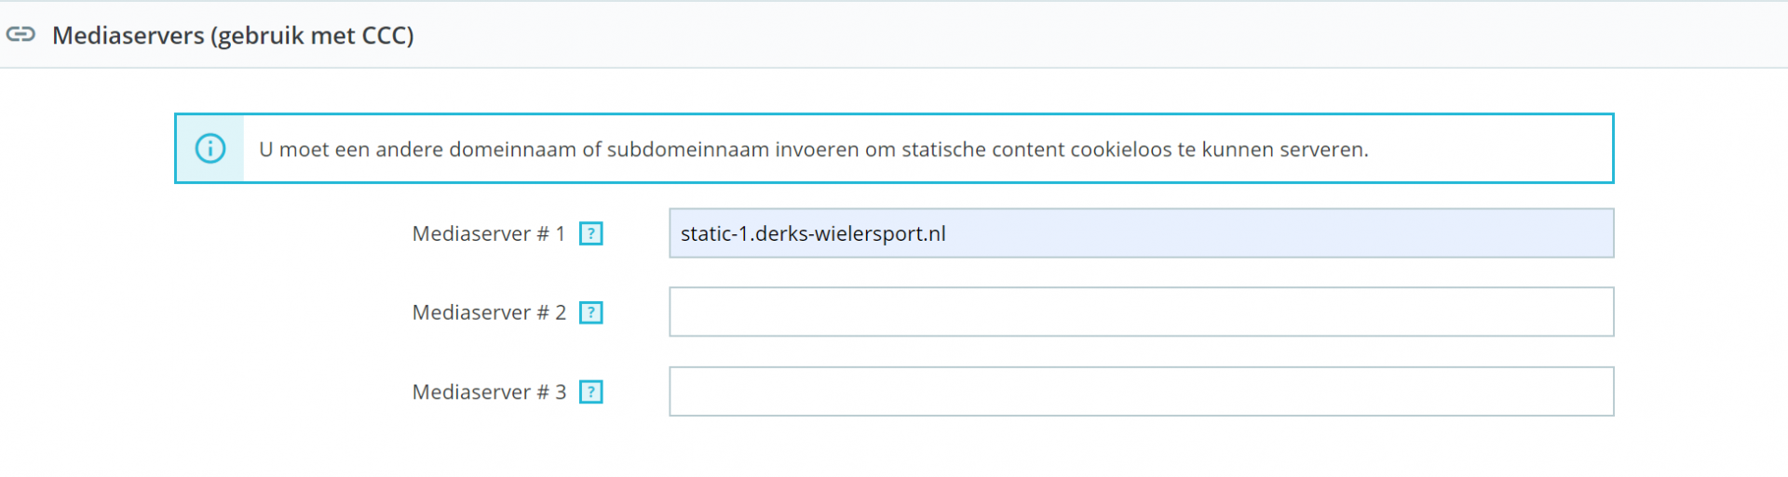
Task: Click the 'Mediaserver # 3' field label
Action: [488, 392]
